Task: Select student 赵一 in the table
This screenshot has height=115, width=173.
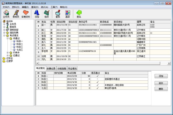Action: [x=44, y=25]
